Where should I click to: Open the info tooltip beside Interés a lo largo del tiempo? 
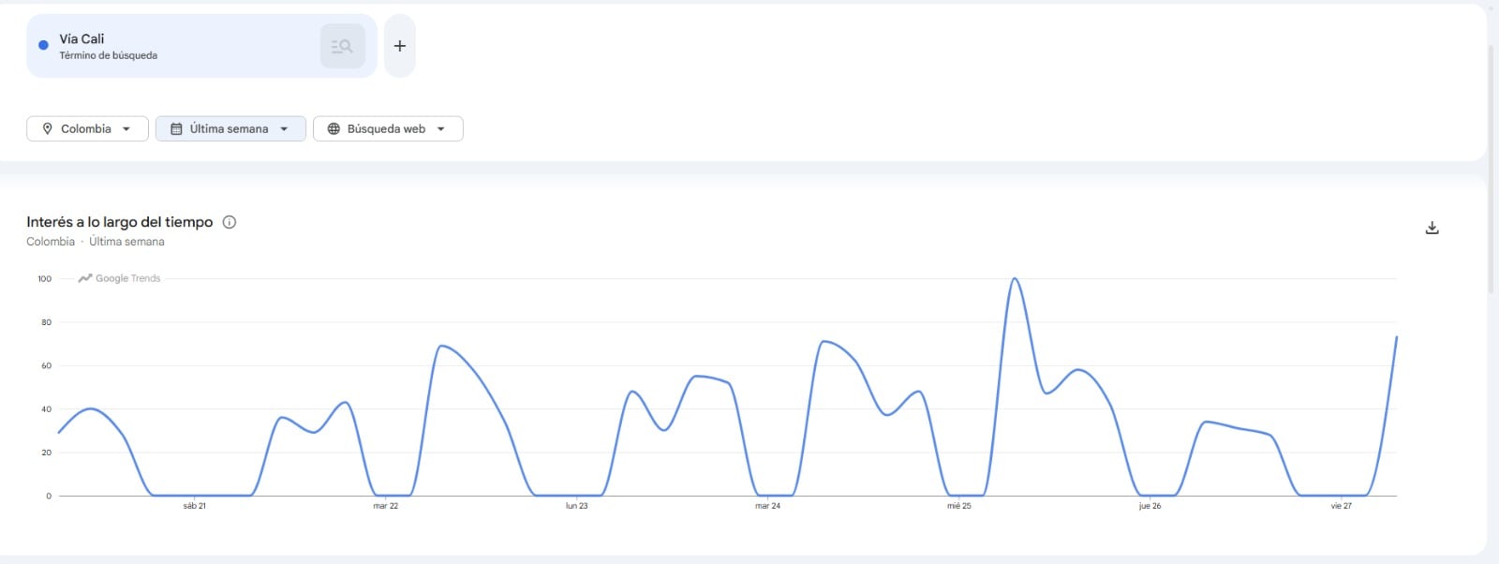pyautogui.click(x=229, y=222)
